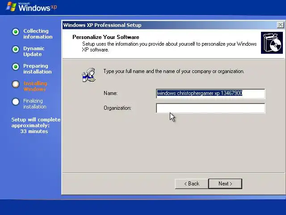
Task: Click the Windows XP logo flag
Action: click(11, 7)
